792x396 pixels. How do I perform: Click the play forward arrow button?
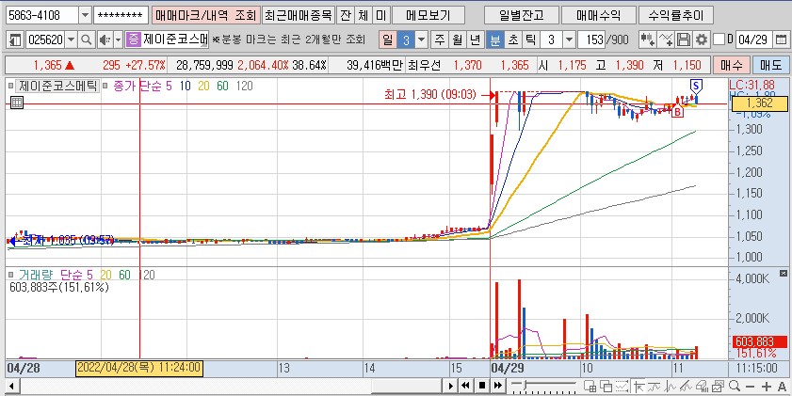[451, 386]
